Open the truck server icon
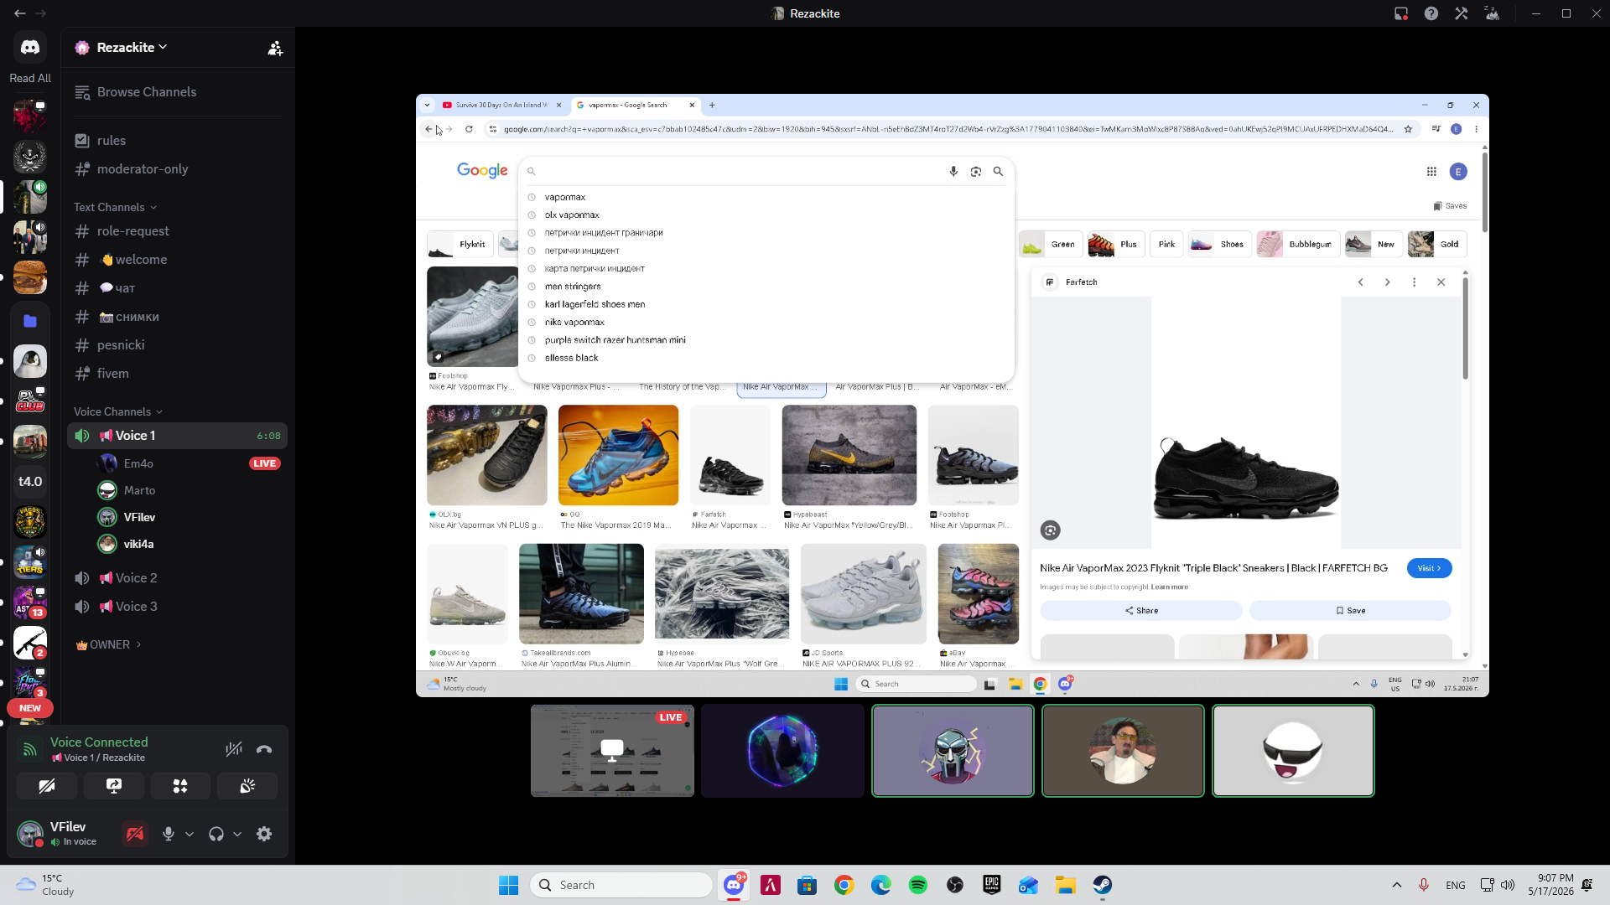1610x905 pixels. [x=30, y=442]
